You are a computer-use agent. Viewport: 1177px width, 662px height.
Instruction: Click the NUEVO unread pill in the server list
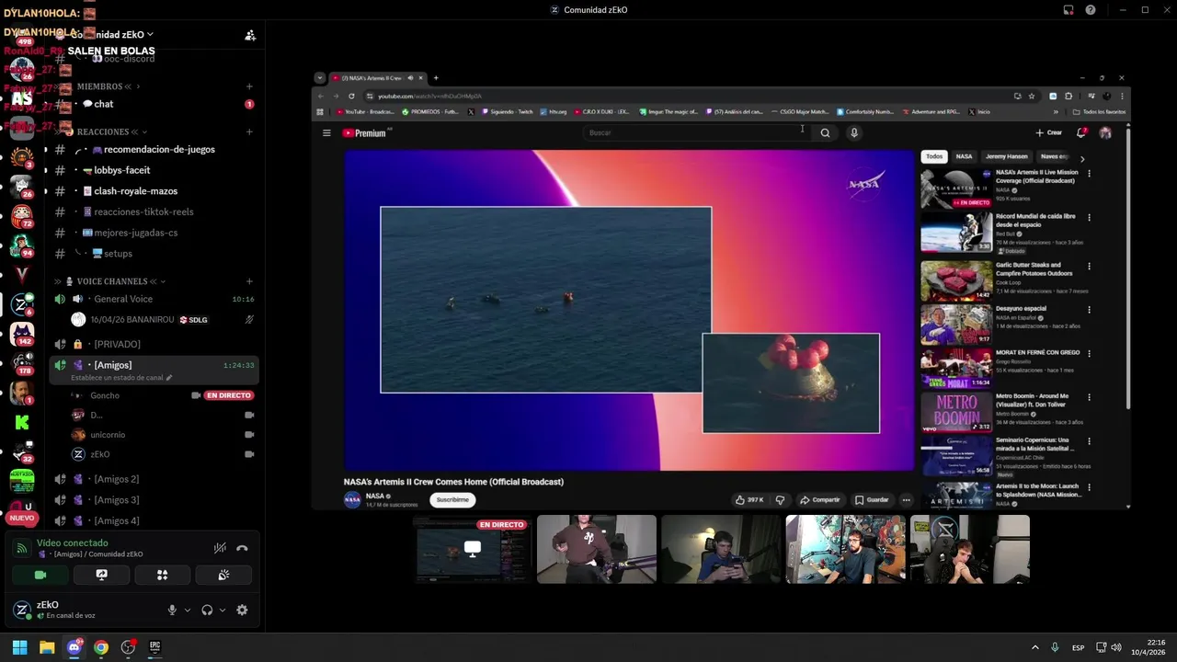pos(22,518)
